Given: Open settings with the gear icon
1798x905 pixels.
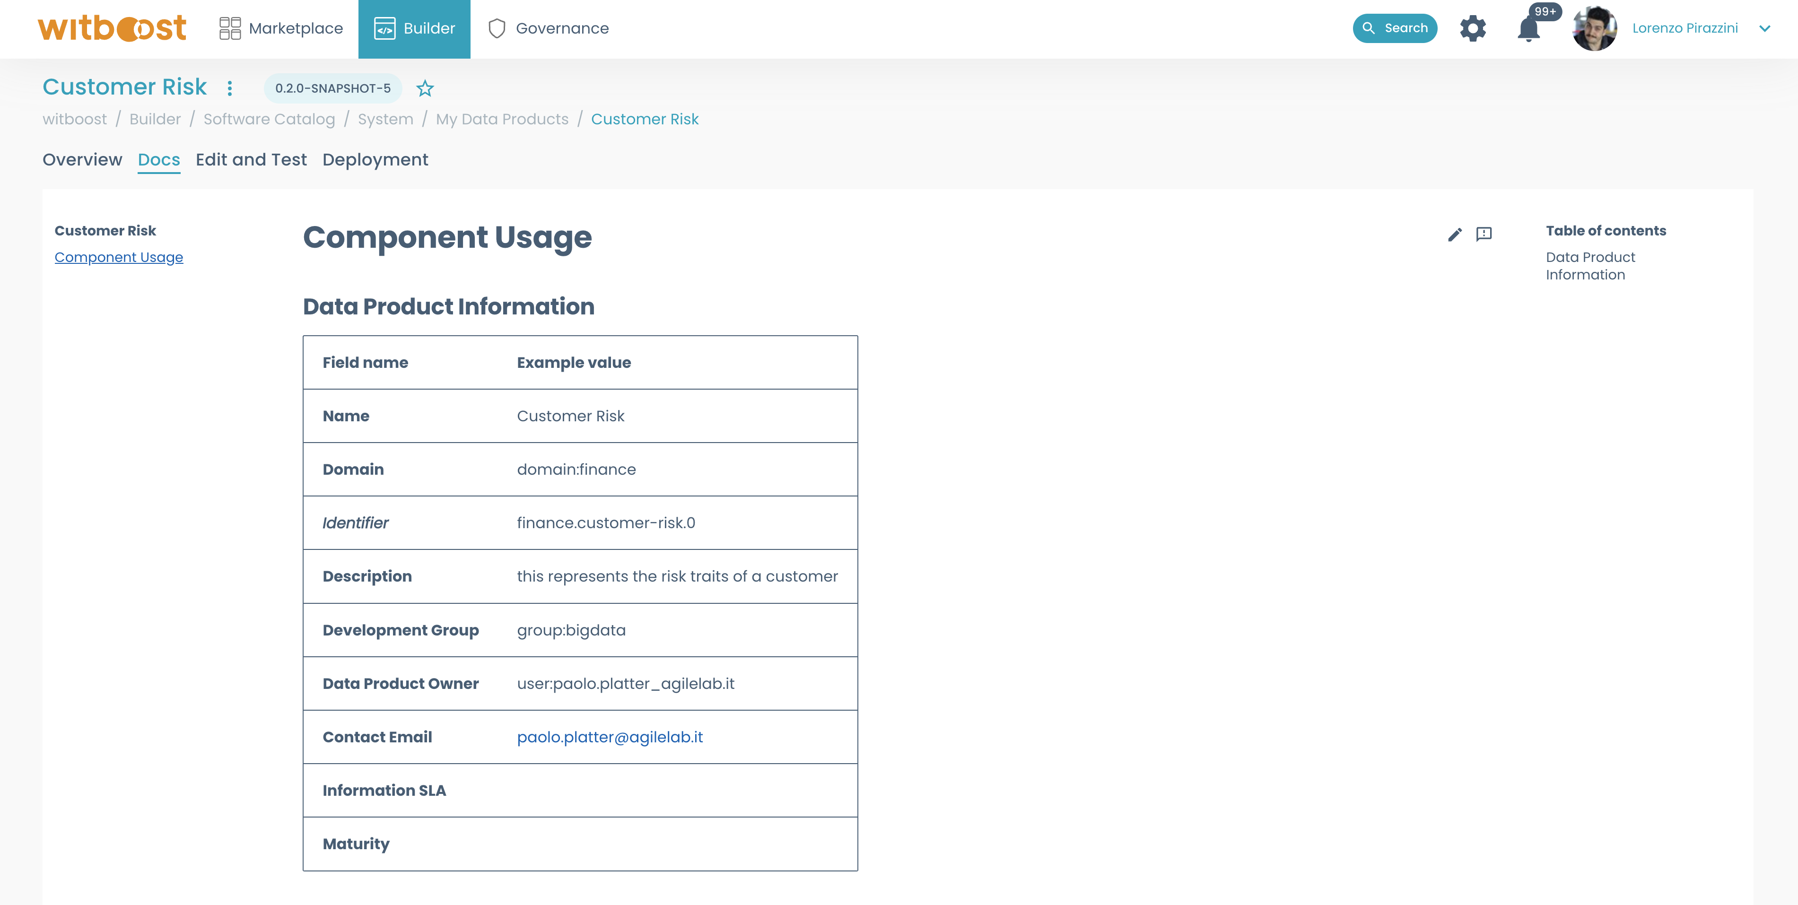Looking at the screenshot, I should [x=1474, y=29].
